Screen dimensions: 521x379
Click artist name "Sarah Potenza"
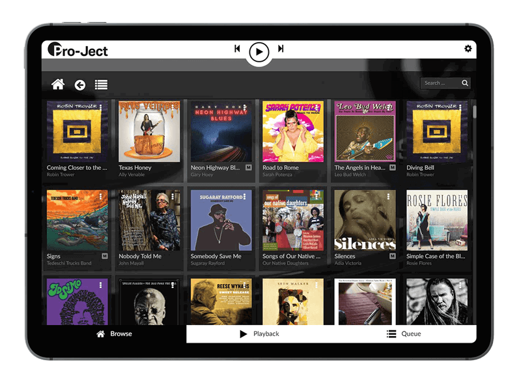277,174
